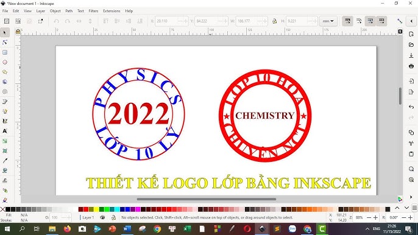The image size is (418, 235).
Task: Select the Eraser tool
Action: (x=5, y=200)
